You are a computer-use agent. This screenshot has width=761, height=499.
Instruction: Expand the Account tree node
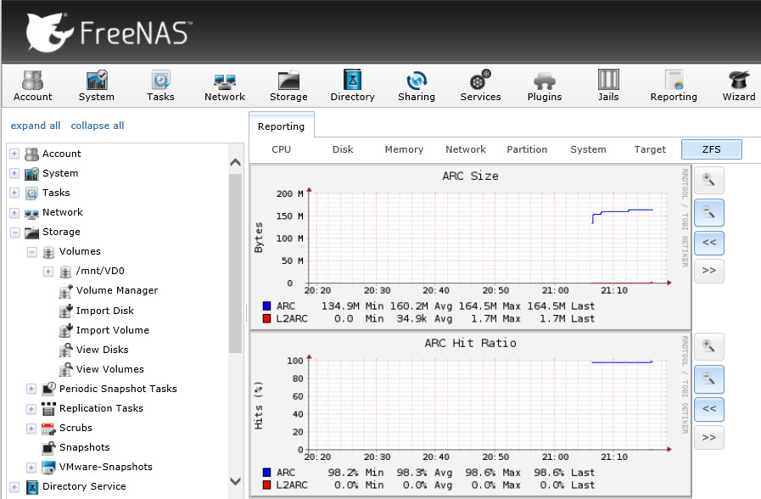pyautogui.click(x=14, y=154)
